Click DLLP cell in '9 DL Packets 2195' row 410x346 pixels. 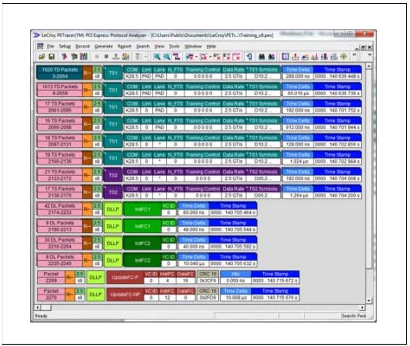(x=113, y=226)
